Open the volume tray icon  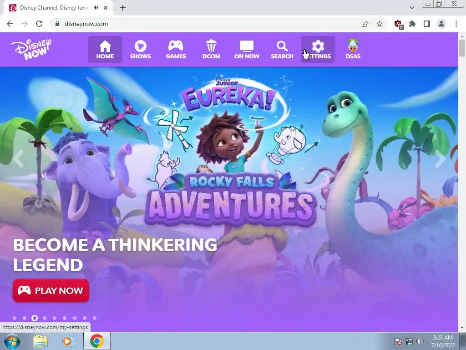[x=420, y=341]
